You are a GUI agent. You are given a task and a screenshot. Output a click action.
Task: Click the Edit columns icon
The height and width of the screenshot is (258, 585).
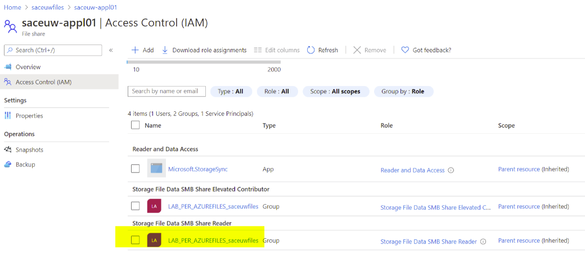click(258, 50)
